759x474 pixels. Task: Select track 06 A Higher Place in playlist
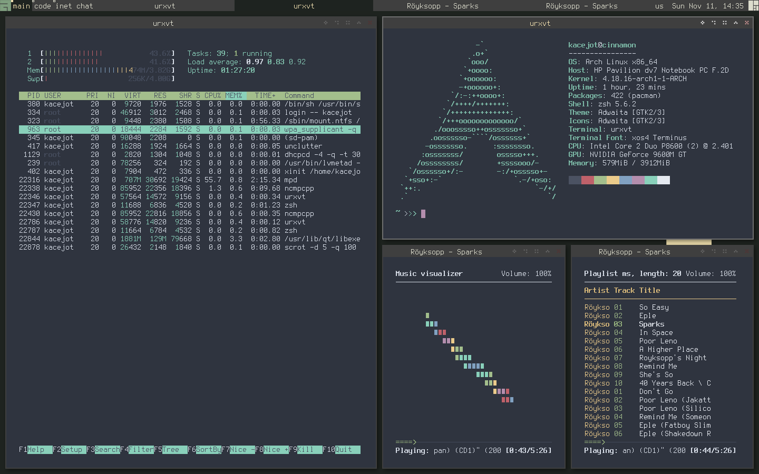660,349
